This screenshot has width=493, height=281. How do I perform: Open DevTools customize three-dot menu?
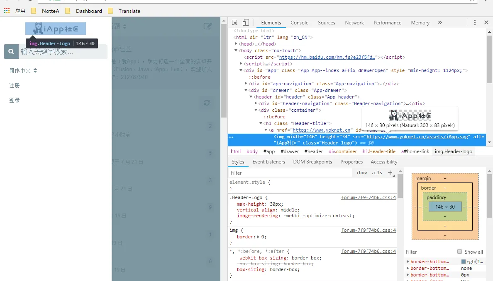[x=475, y=23]
